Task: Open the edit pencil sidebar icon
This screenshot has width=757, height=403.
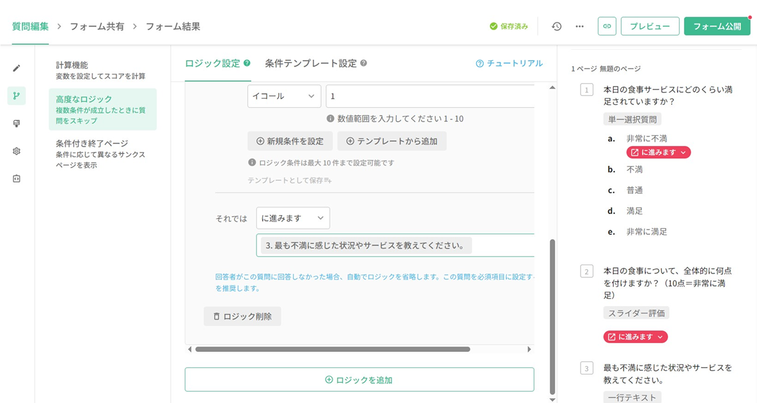Action: [16, 68]
